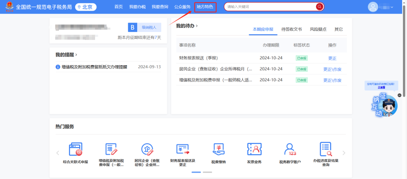Select 本期应申报 tab
This screenshot has height=179, width=407.
263,29
